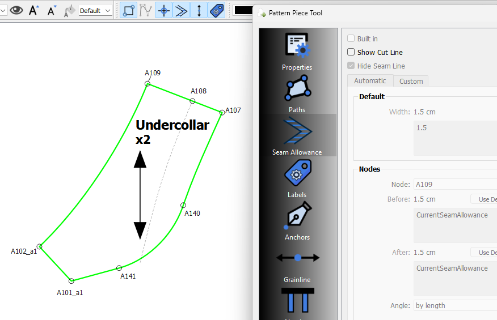Open the Anchors page in the sidebar
Image resolution: width=497 pixels, height=320 pixels.
[297, 221]
